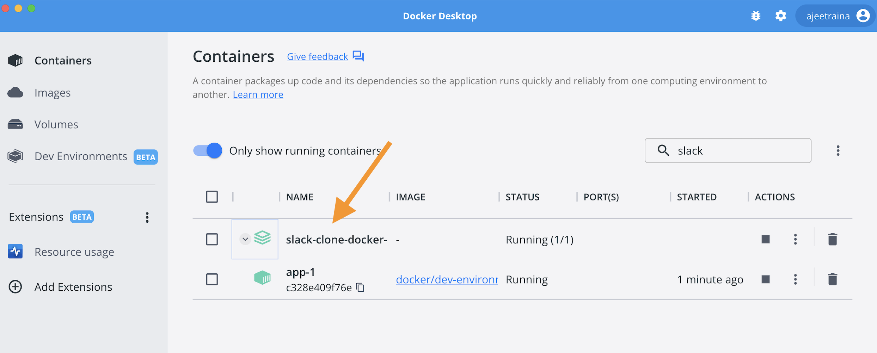The height and width of the screenshot is (353, 877).
Task: Copy container ID c328e409f76e
Action: pyautogui.click(x=360, y=288)
